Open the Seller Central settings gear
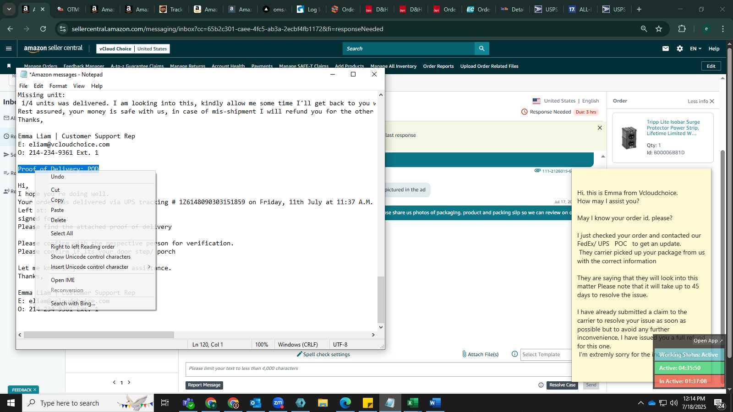 [x=680, y=49]
